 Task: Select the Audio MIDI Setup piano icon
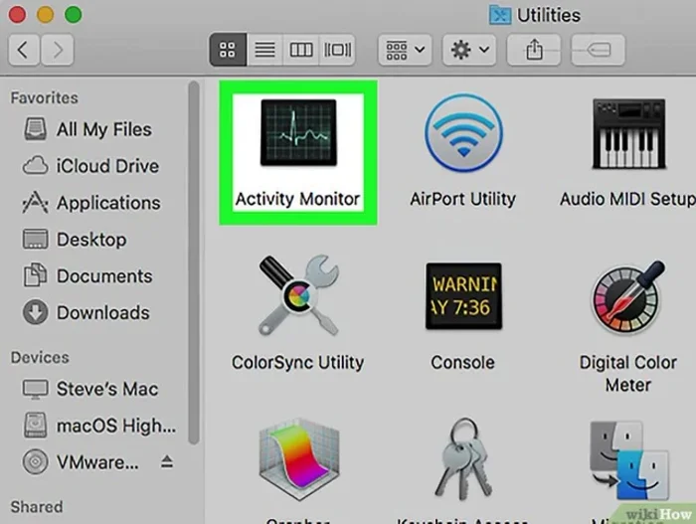(628, 133)
